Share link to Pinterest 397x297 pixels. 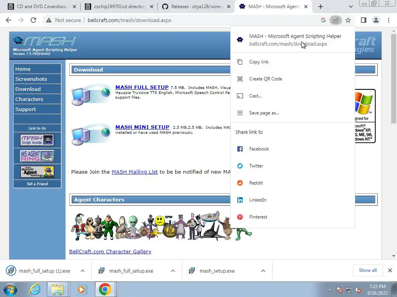293,217
